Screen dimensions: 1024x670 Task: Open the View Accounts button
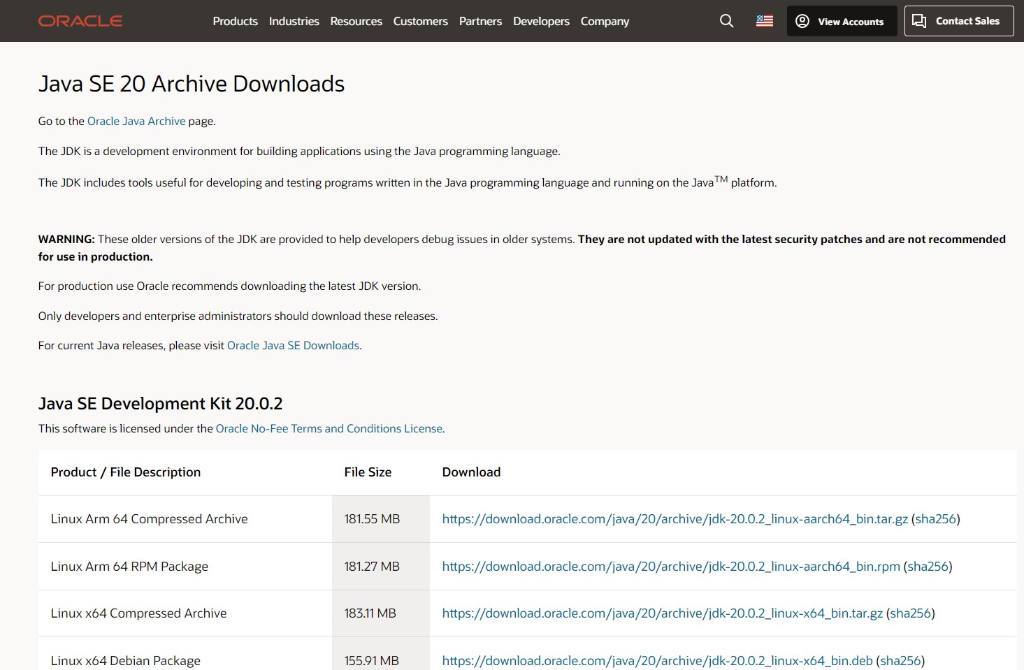(x=842, y=21)
